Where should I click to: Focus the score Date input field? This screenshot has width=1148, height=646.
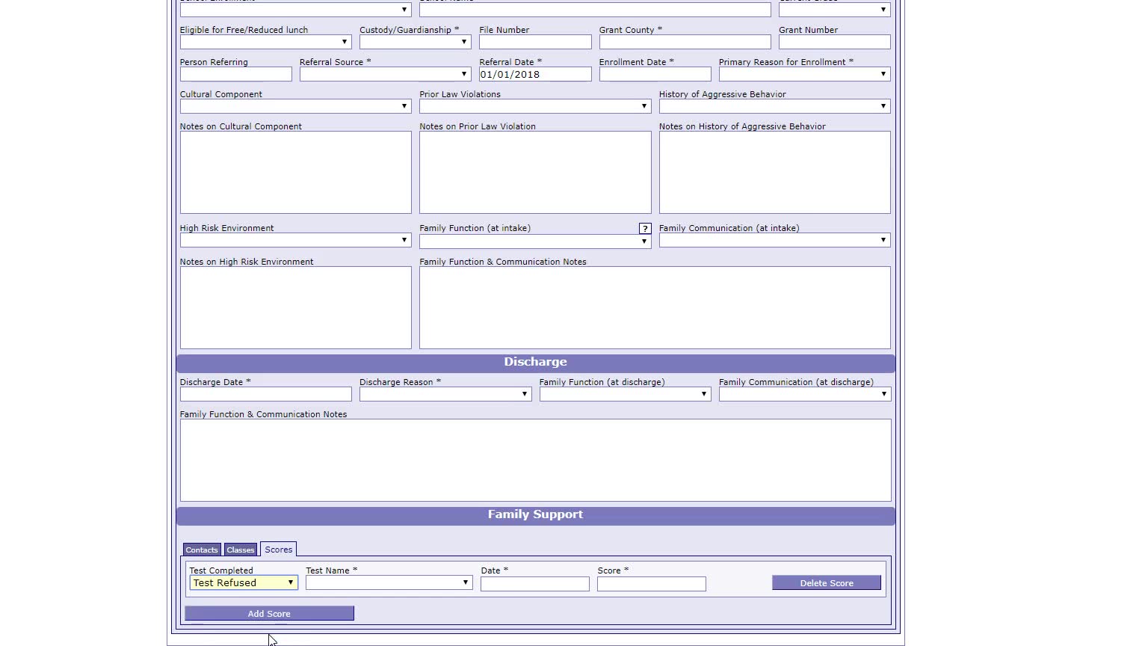[535, 584]
